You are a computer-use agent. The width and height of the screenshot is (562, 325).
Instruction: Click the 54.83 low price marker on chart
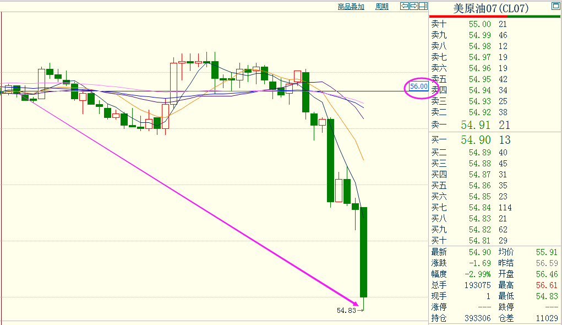347,310
